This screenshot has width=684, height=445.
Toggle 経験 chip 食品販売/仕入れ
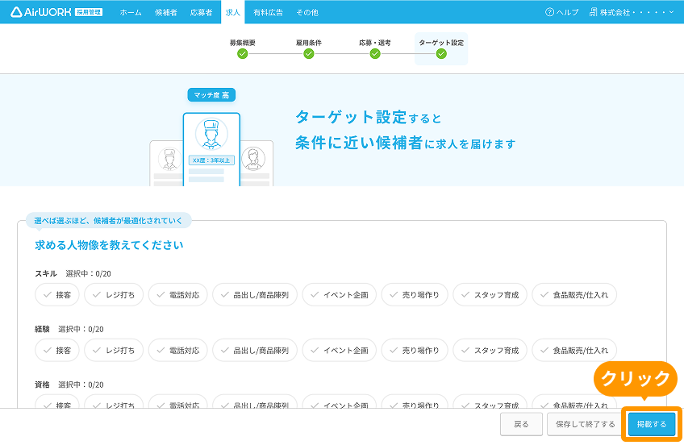click(574, 350)
